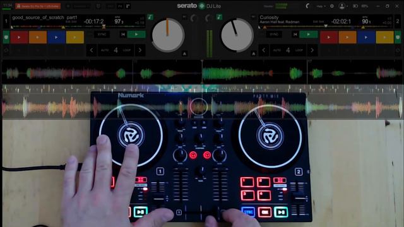The height and width of the screenshot is (227, 404).
Task: Click deck 1 green pad mode button
Action: pos(6,38)
